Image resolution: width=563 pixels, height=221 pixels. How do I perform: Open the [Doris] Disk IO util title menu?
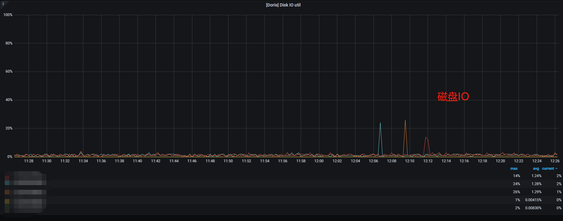tap(283, 5)
